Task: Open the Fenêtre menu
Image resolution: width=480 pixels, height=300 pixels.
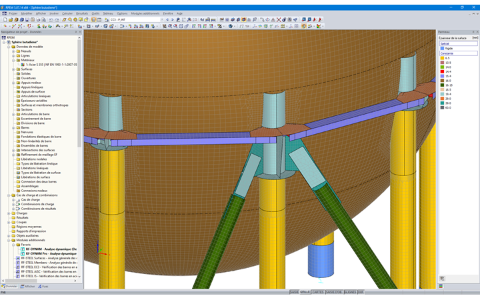Action: click(168, 13)
